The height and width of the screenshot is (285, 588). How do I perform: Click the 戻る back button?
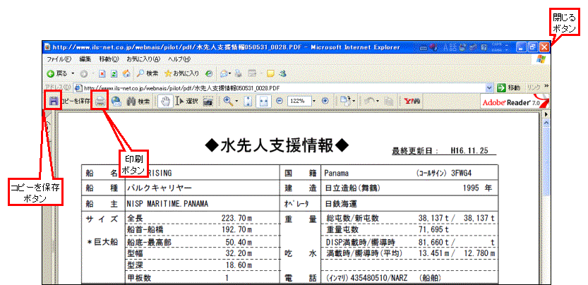pyautogui.click(x=58, y=73)
